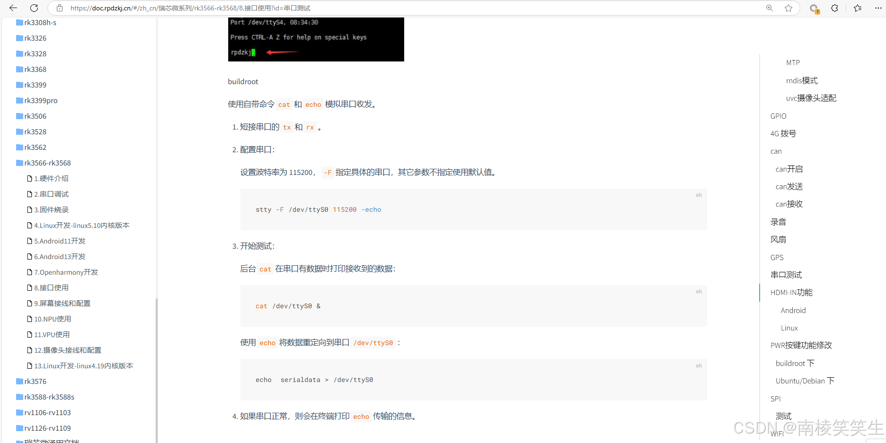Jump to can发送 section
This screenshot has width=886, height=443.
(x=789, y=186)
